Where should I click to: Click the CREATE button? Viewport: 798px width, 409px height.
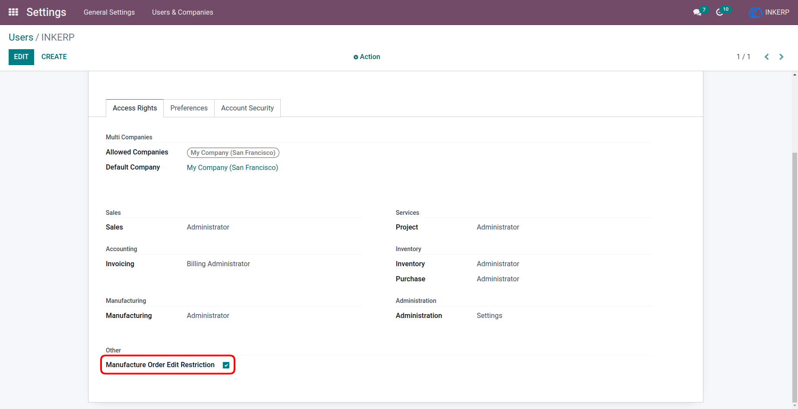(54, 57)
